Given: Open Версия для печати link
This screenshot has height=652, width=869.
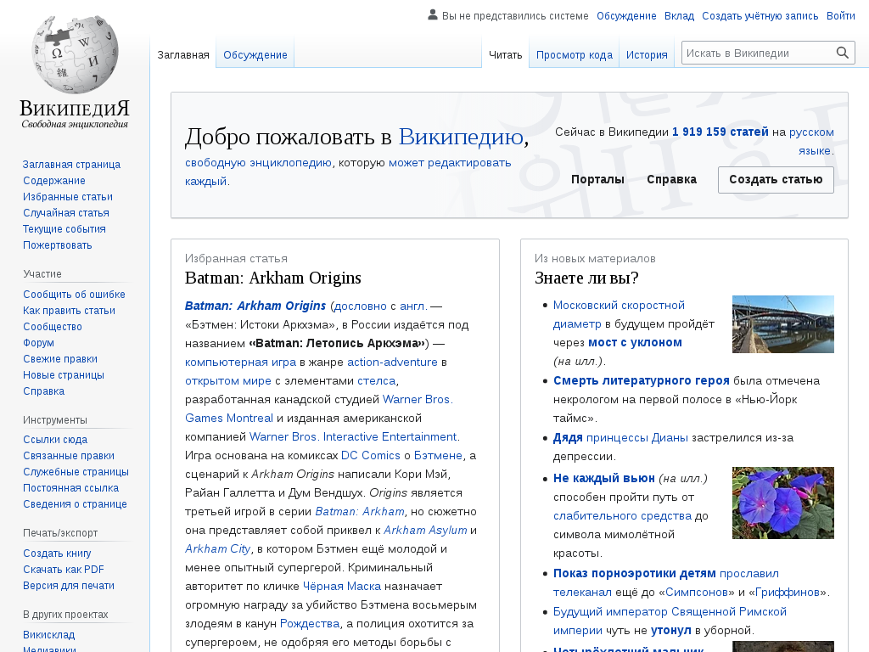Looking at the screenshot, I should [x=69, y=586].
